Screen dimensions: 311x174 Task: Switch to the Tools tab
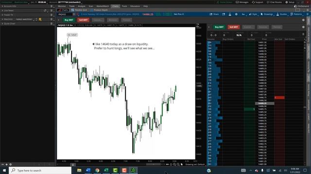124,6
